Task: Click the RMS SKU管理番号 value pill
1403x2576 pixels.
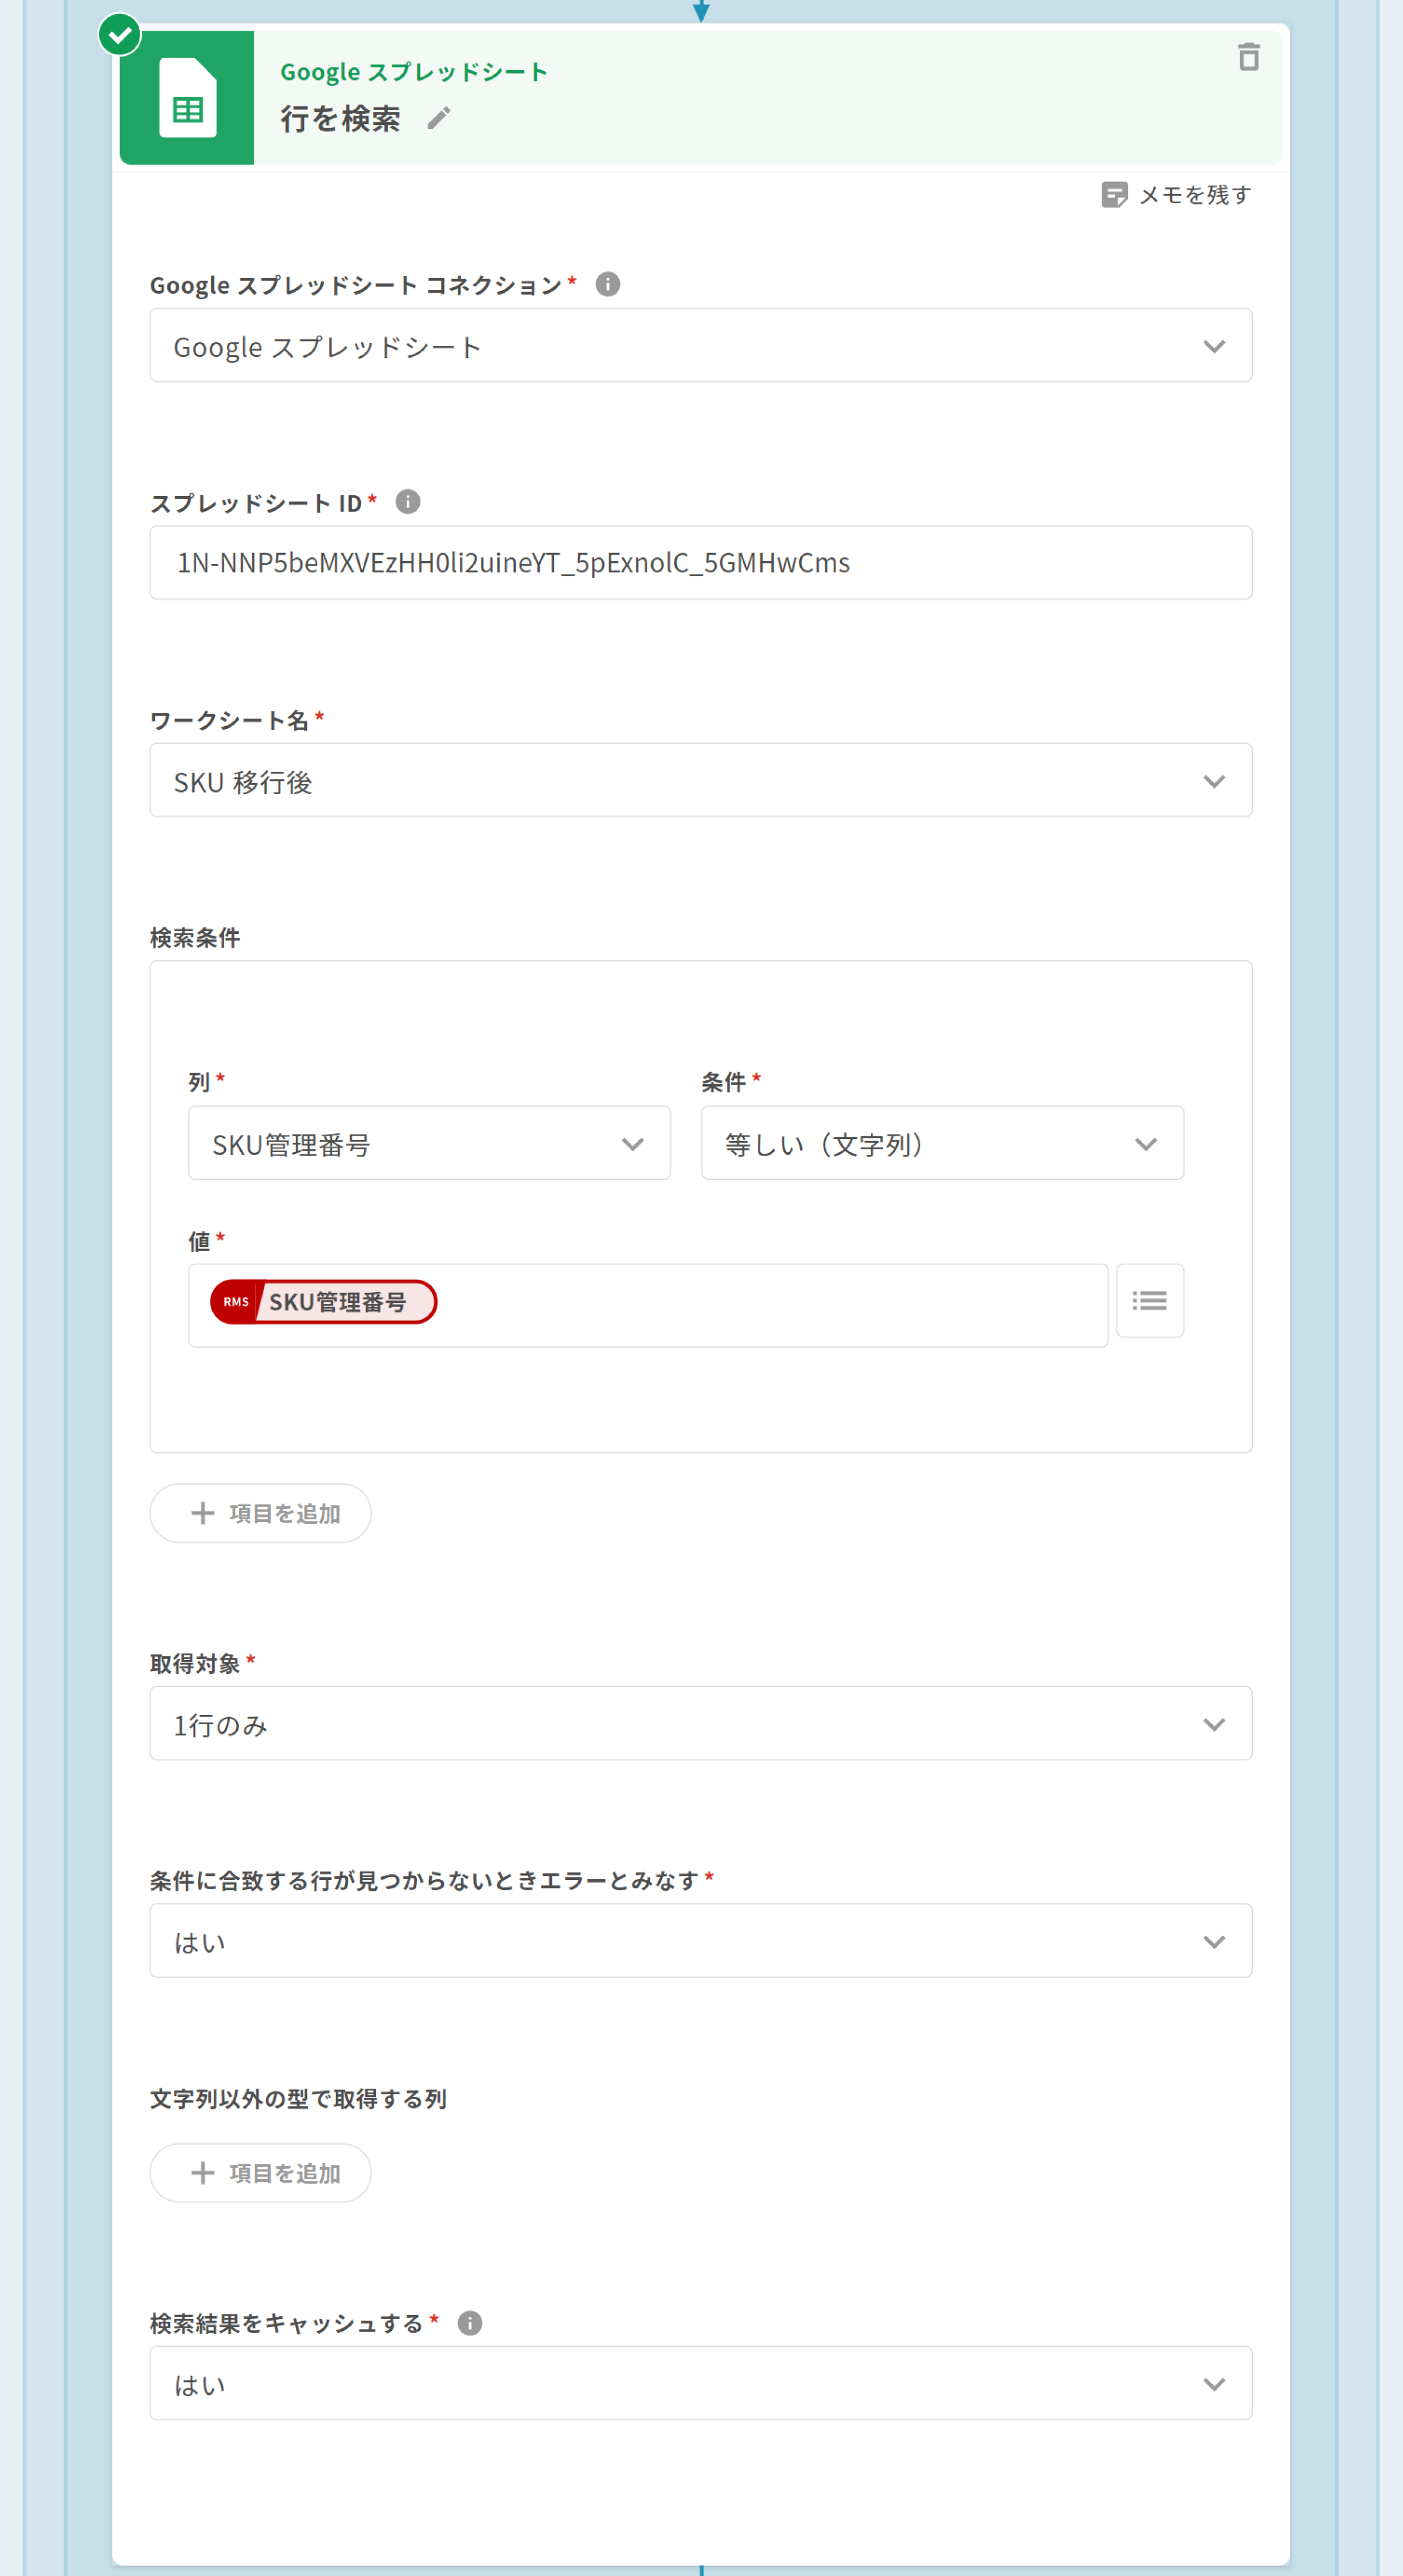Action: click(x=323, y=1302)
